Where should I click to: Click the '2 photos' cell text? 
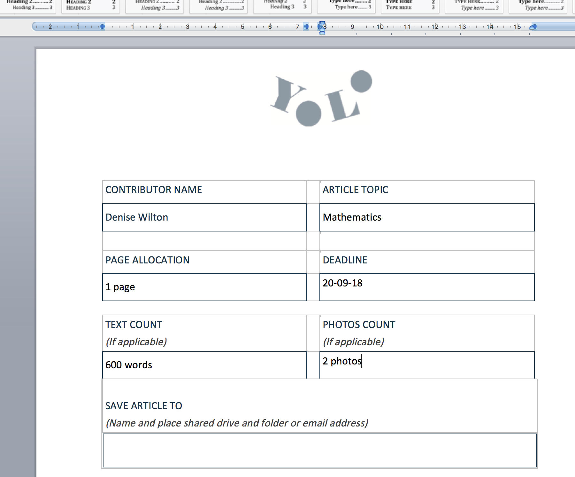[x=342, y=361]
